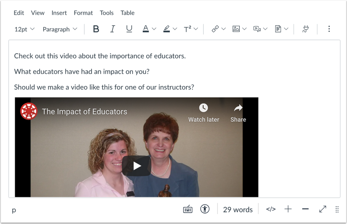This screenshot has width=347, height=224.
Task: Click the line 'Should we make a video'
Action: point(104,88)
